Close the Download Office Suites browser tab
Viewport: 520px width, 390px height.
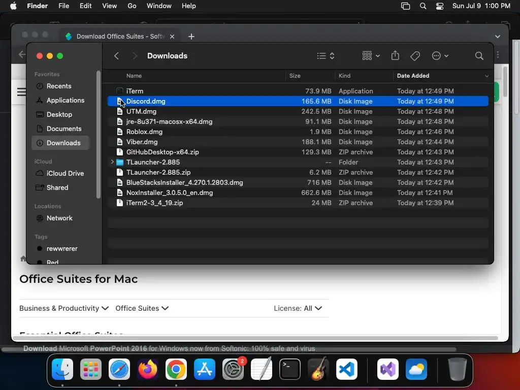click(x=172, y=37)
